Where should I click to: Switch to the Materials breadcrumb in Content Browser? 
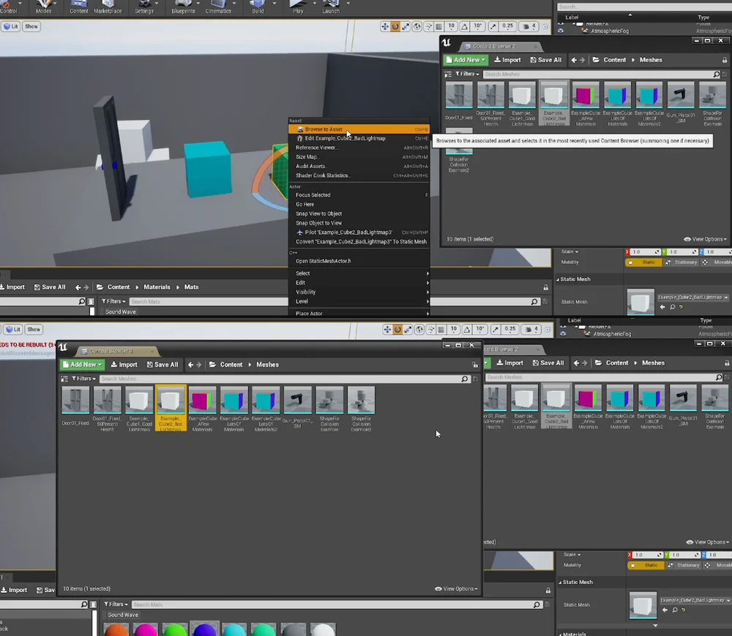pos(157,287)
